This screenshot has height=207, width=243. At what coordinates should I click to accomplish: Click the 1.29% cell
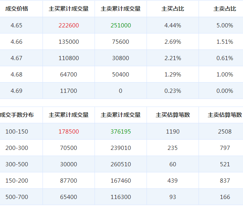tap(173, 75)
